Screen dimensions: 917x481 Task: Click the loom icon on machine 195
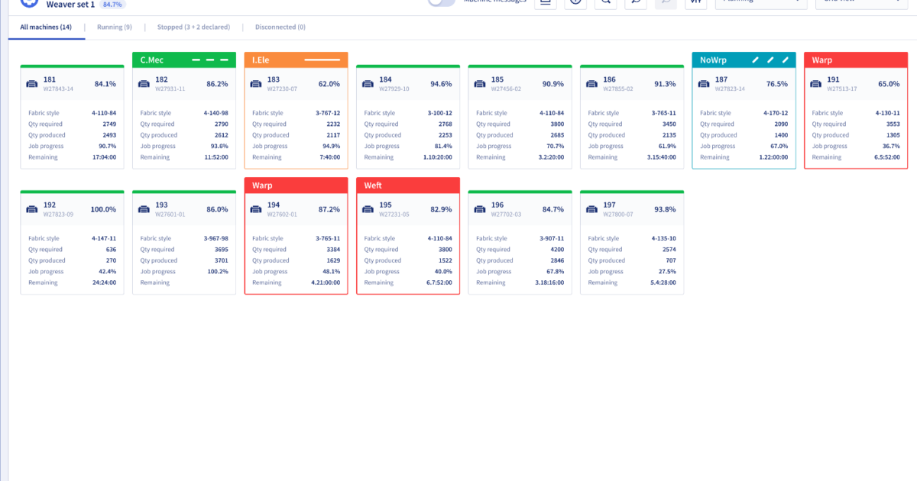pyautogui.click(x=368, y=209)
